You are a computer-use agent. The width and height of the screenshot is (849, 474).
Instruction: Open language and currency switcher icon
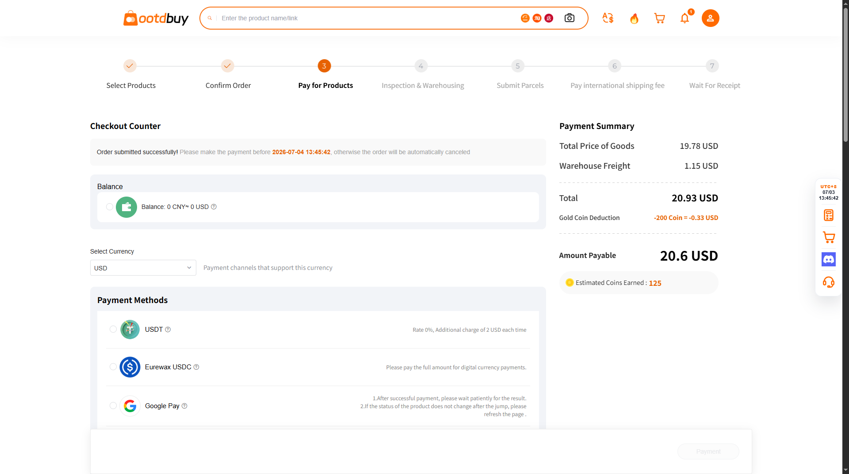click(x=608, y=18)
